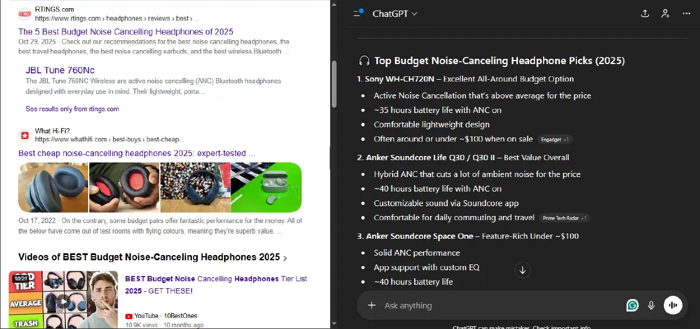Click the blue headphones thumbnail image
The height and width of the screenshot is (329, 700).
(195, 187)
